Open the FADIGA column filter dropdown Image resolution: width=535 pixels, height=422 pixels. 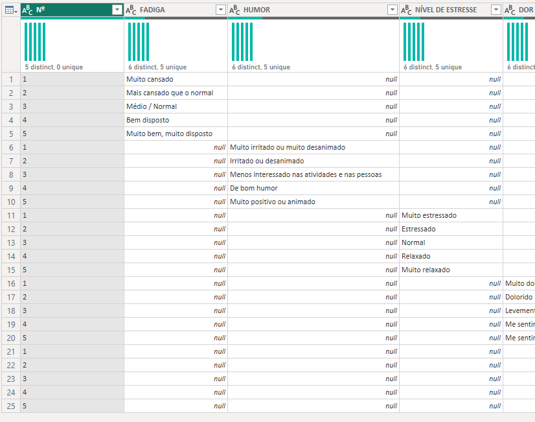(221, 10)
